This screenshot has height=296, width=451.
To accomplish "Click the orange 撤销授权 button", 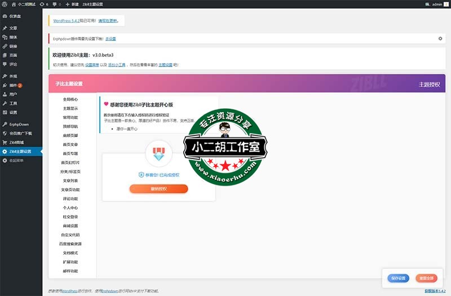I will (x=158, y=189).
